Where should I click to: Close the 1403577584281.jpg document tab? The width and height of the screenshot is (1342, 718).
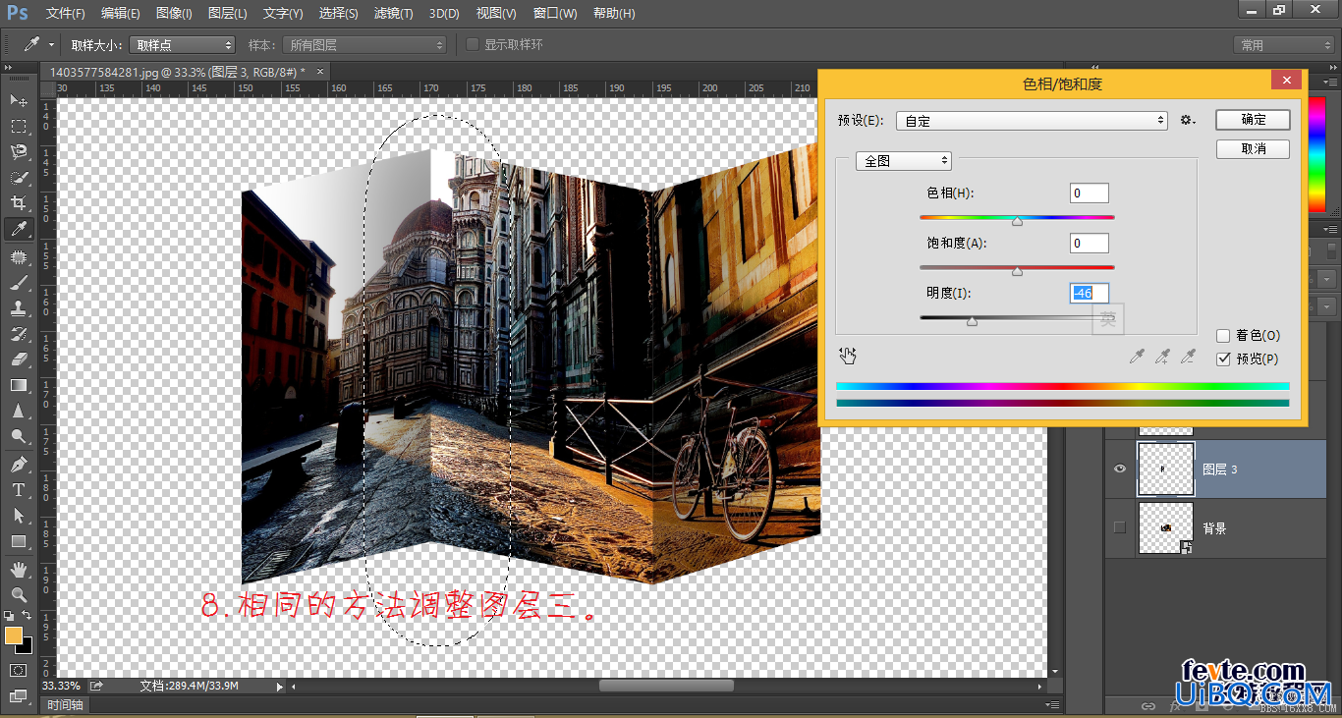pos(320,71)
